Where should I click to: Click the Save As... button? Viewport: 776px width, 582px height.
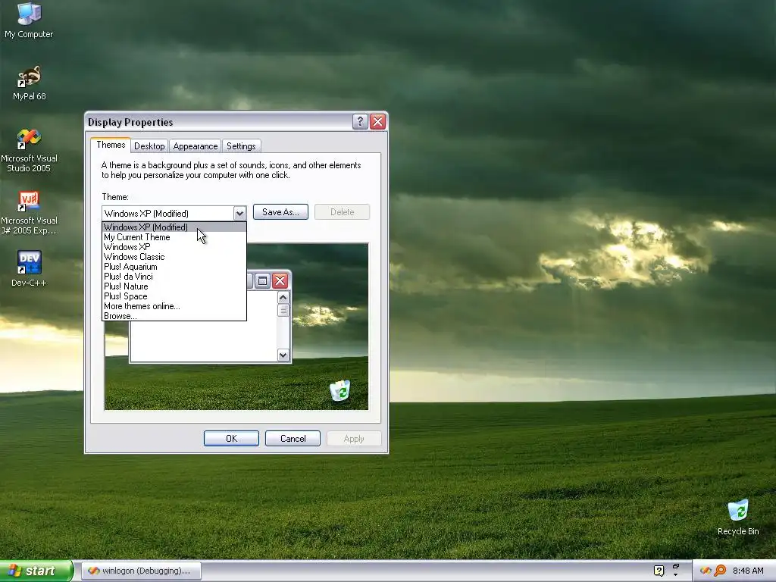(x=280, y=212)
